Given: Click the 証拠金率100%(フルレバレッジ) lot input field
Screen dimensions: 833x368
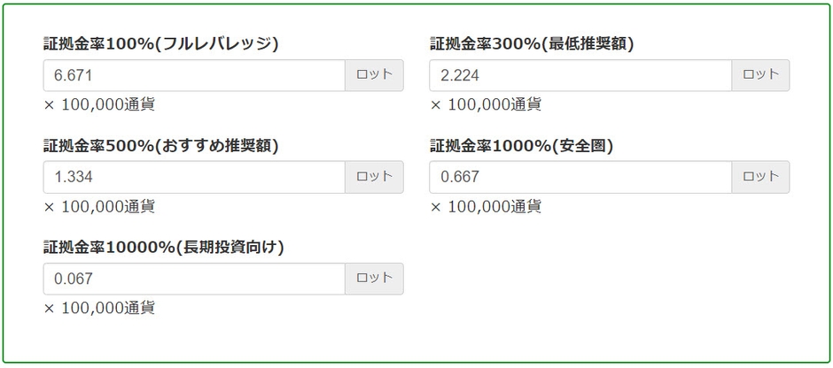Looking at the screenshot, I should pyautogui.click(x=193, y=75).
